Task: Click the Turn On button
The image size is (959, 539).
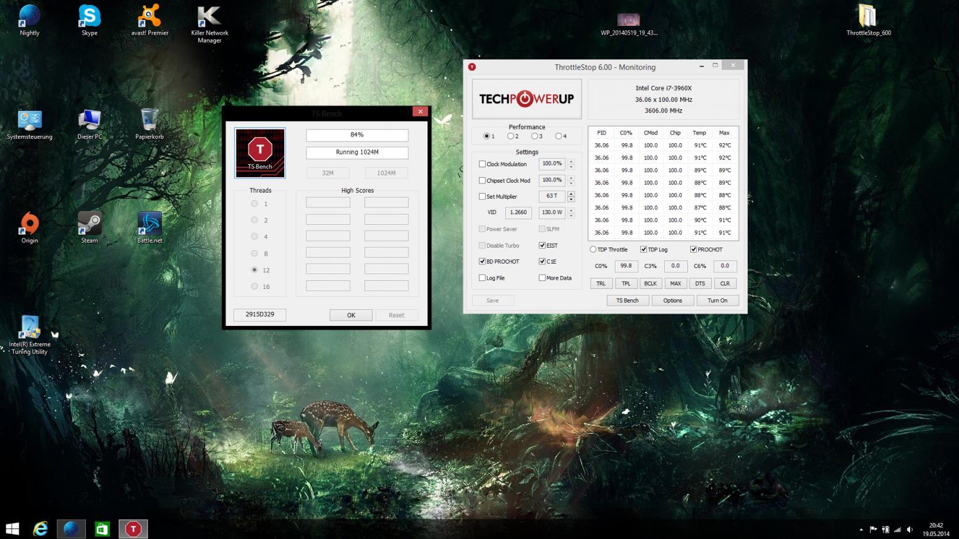Action: coord(717,301)
